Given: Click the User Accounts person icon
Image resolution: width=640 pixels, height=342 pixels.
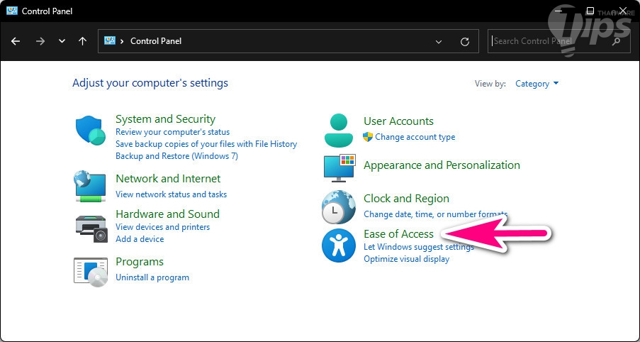Looking at the screenshot, I should 338,129.
